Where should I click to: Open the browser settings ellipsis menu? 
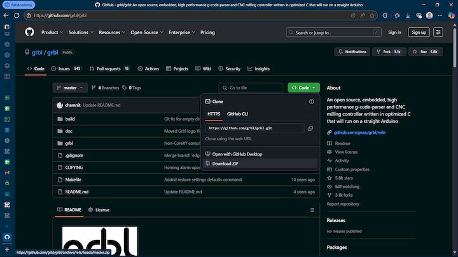(440, 15)
